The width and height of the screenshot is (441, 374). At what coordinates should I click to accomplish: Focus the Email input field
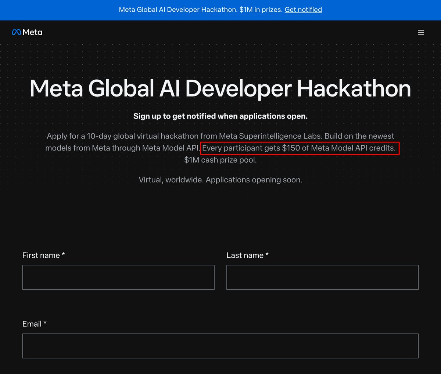[x=220, y=346]
